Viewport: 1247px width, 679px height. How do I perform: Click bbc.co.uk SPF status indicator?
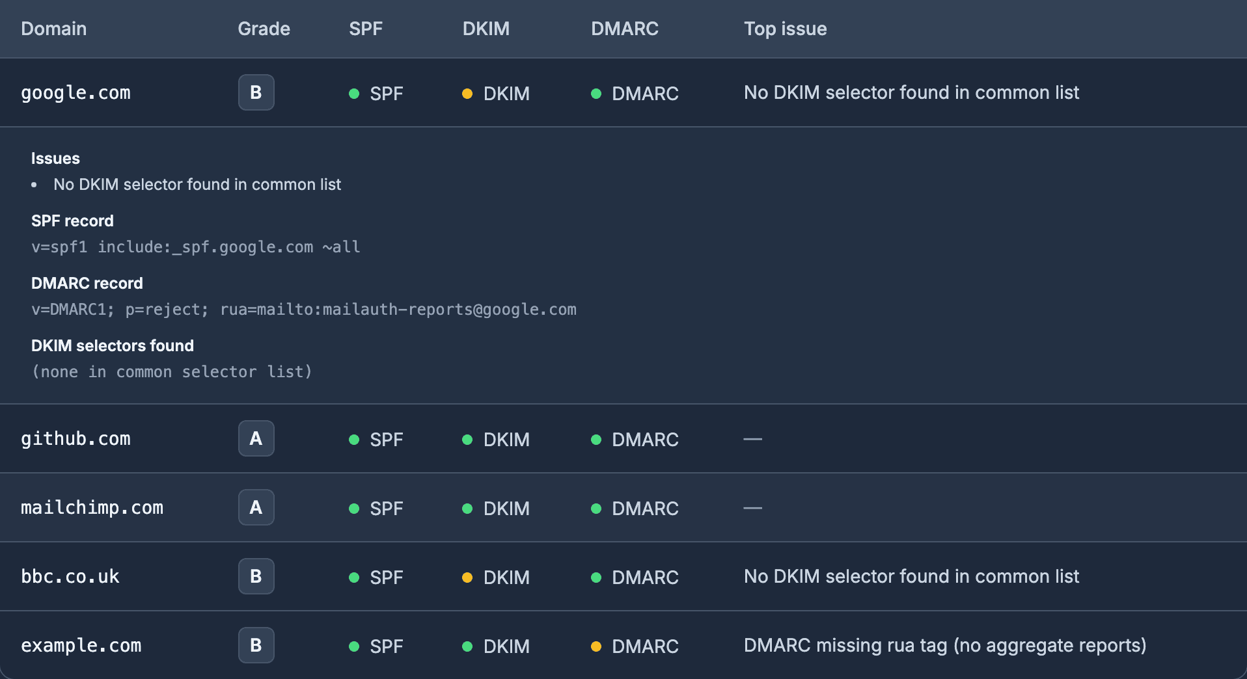(x=376, y=578)
